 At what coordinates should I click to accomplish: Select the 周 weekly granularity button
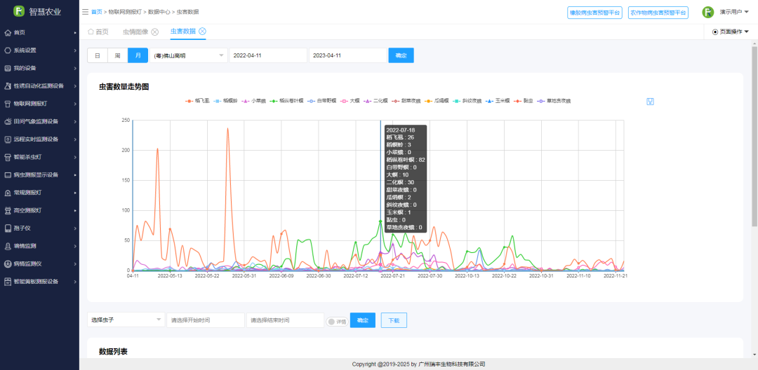[x=117, y=55]
